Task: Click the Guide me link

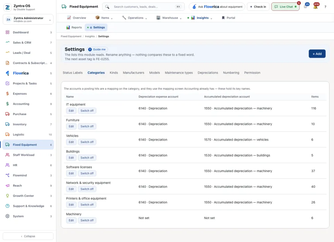Action: (97, 49)
